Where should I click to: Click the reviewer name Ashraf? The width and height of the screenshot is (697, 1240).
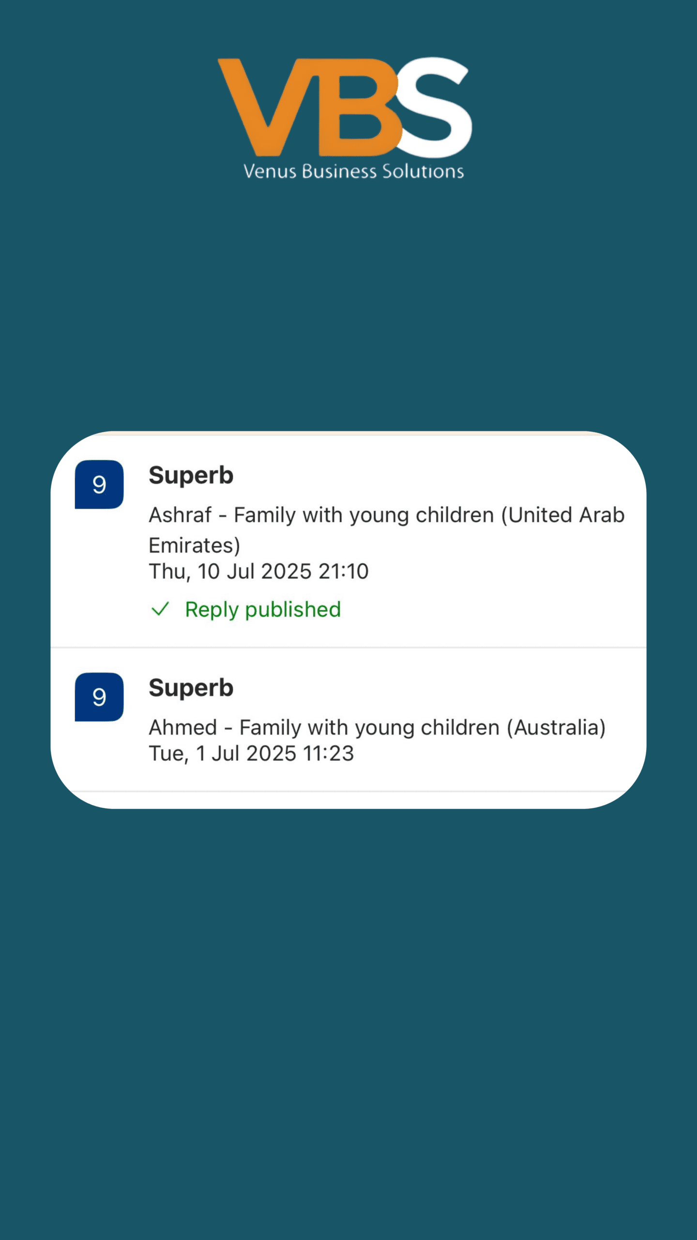(180, 515)
